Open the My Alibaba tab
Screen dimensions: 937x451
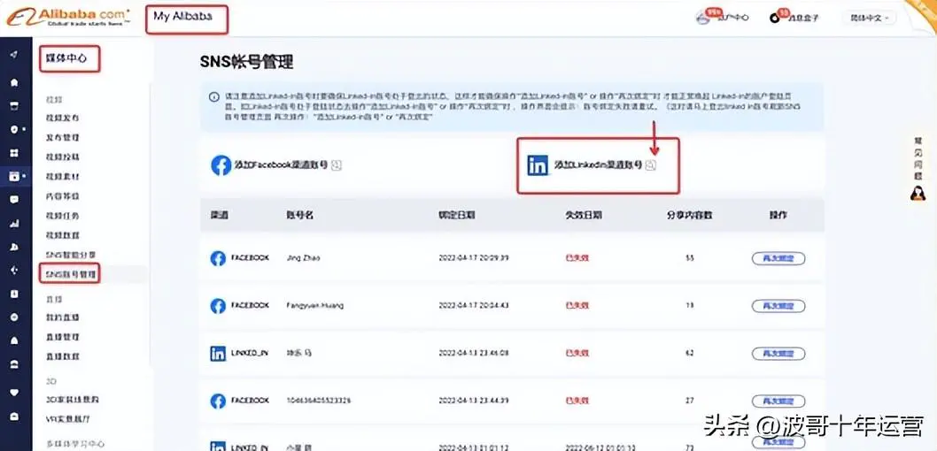(186, 17)
